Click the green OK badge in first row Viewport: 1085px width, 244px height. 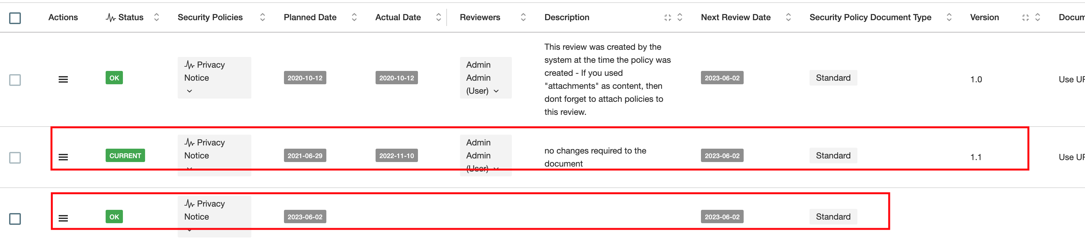(x=114, y=78)
